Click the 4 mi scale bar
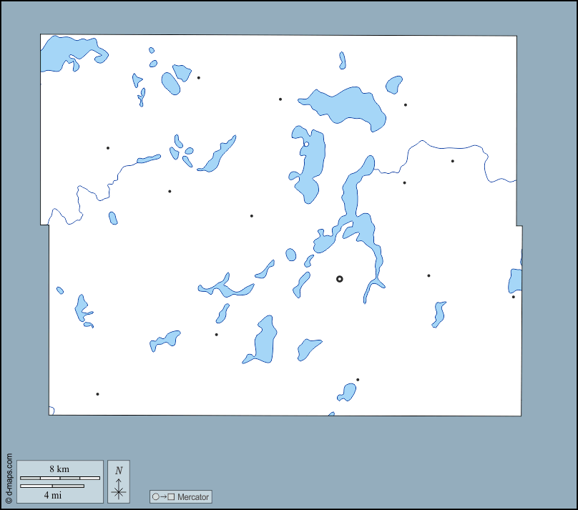578x510 pixels. coord(52,486)
